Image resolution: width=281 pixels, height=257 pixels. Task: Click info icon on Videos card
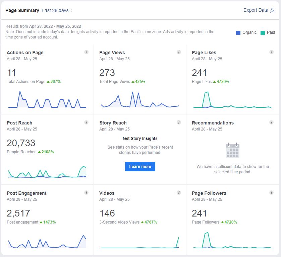pyautogui.click(x=179, y=193)
